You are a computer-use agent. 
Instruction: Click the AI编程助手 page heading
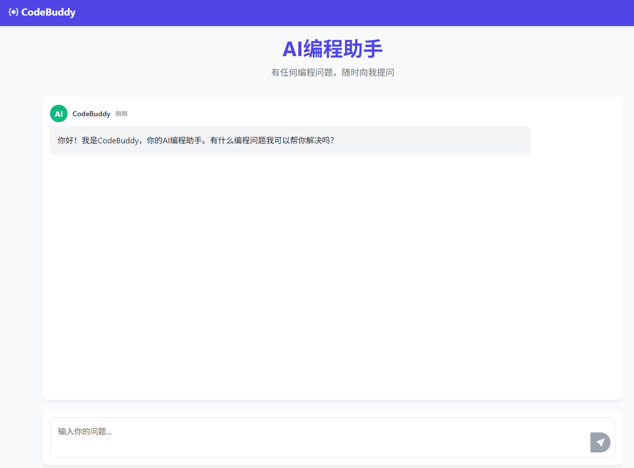pyautogui.click(x=332, y=49)
